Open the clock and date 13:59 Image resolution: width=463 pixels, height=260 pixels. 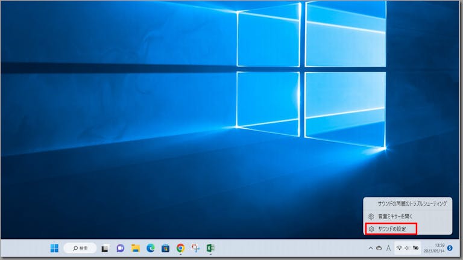tap(434, 248)
